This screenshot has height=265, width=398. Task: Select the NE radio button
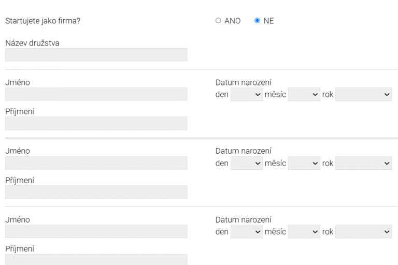point(257,21)
